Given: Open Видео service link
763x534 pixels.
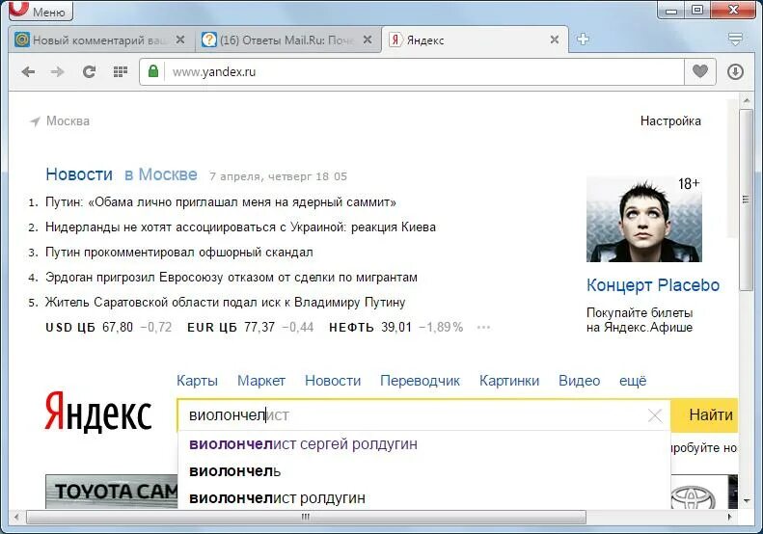Looking at the screenshot, I should 579,381.
